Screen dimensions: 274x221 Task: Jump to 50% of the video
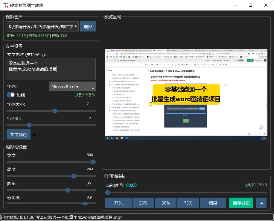(166, 203)
